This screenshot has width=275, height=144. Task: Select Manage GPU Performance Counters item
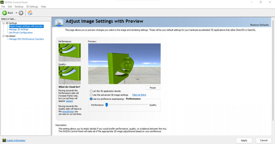[26, 39]
